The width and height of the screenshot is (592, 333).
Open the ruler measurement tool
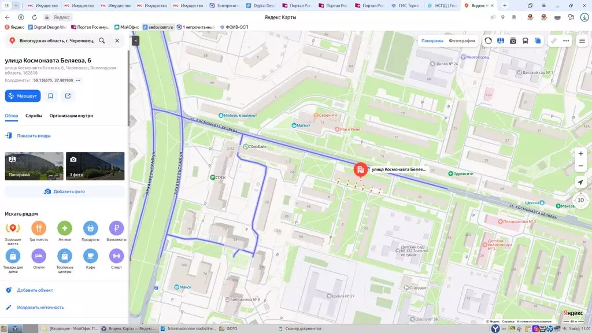pos(553,41)
